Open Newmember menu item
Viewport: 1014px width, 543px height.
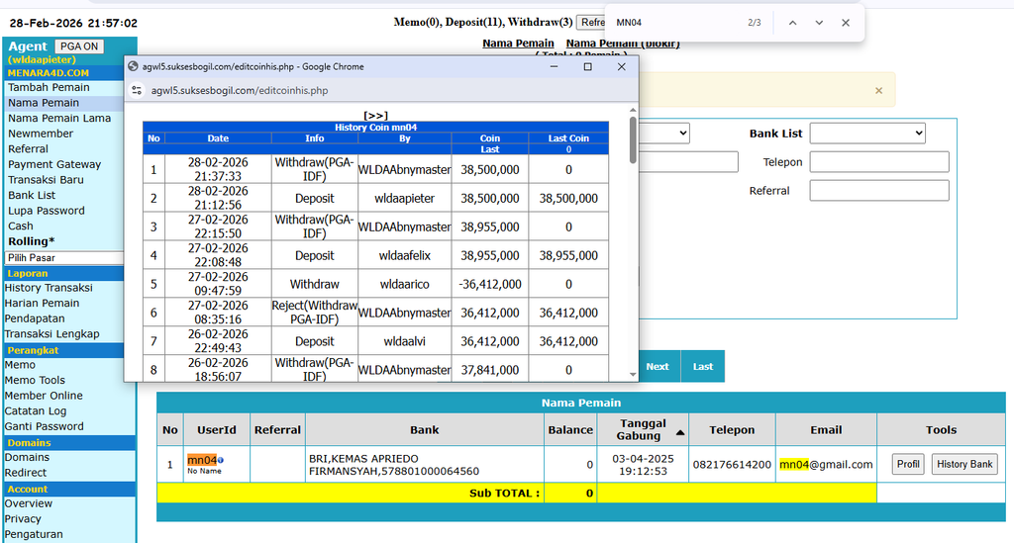[41, 134]
